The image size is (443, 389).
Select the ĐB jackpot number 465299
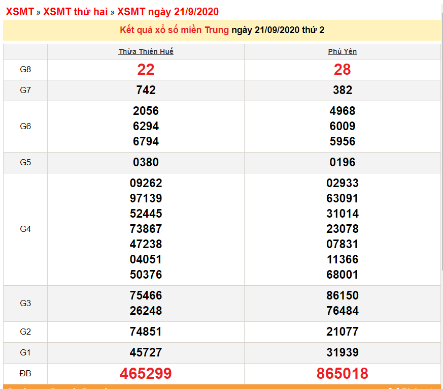point(146,373)
